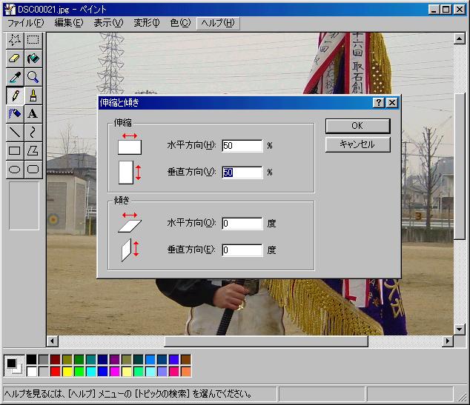
Task: Pick the white color swatch
Action: (31, 372)
